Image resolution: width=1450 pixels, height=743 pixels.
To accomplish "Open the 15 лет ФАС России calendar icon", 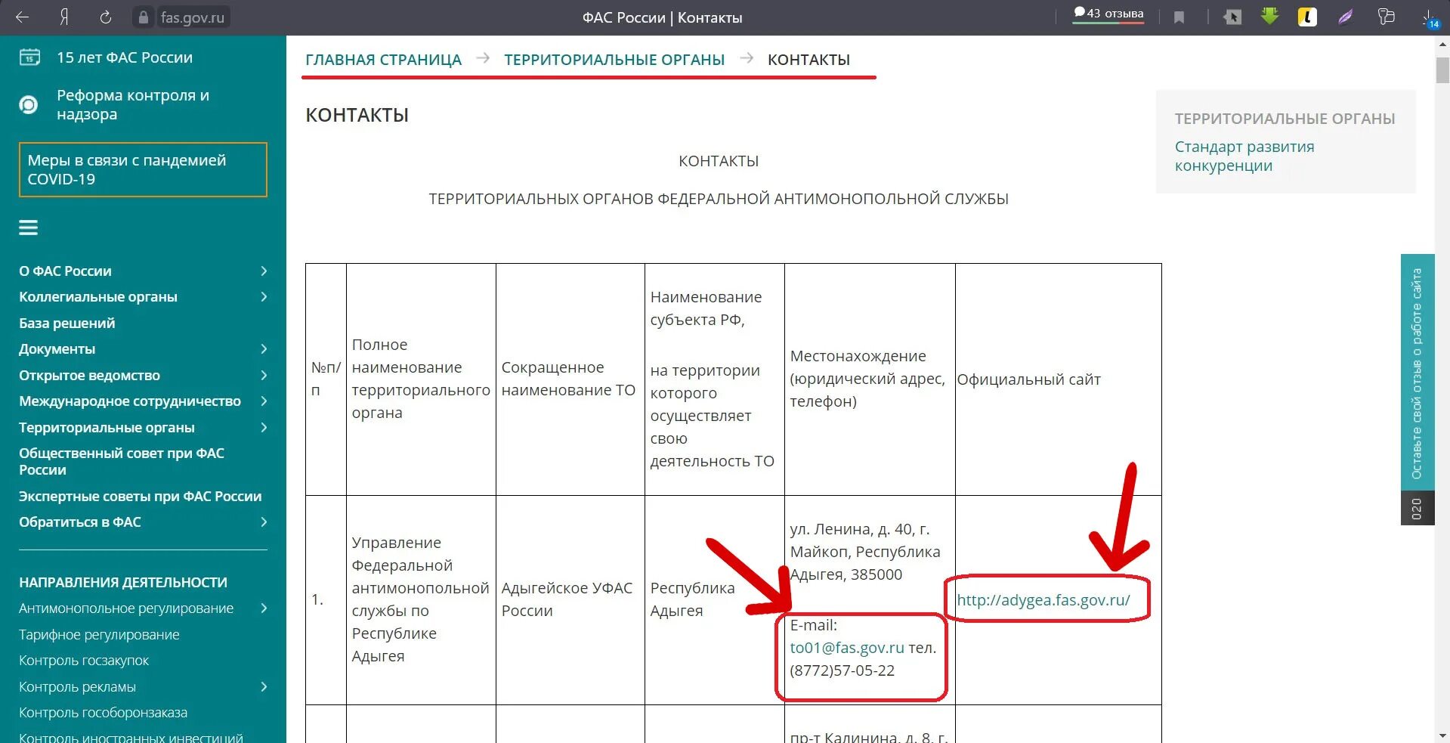I will (29, 57).
